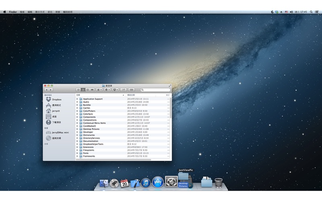Open the arrange-by dropdown in toolbar

[99, 90]
